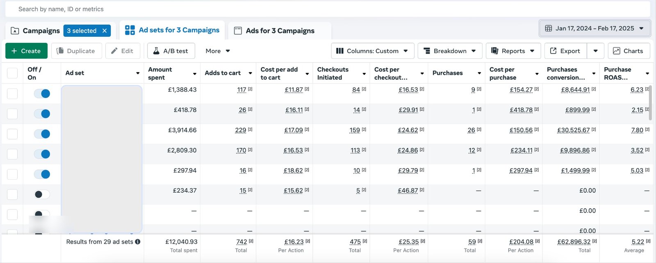
Task: Click the Export arrow icon
Action: (x=553, y=51)
